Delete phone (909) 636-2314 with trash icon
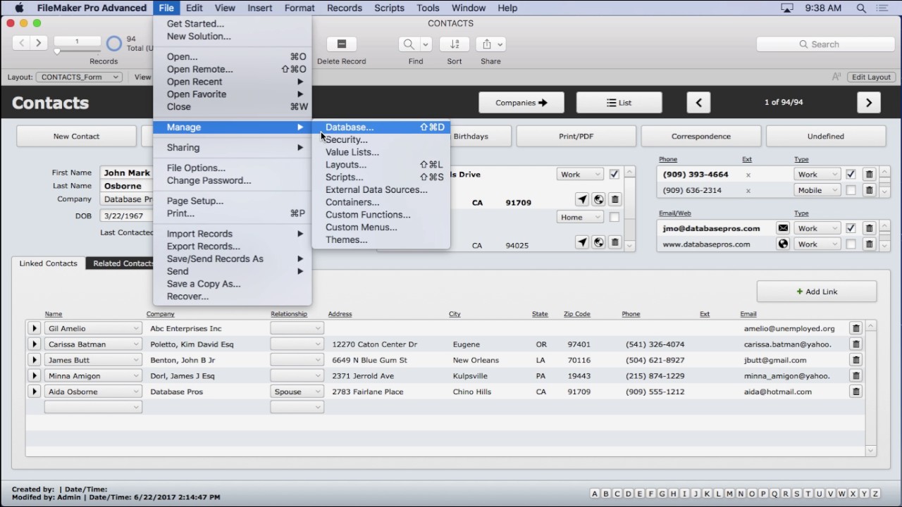902x507 pixels. pos(870,190)
